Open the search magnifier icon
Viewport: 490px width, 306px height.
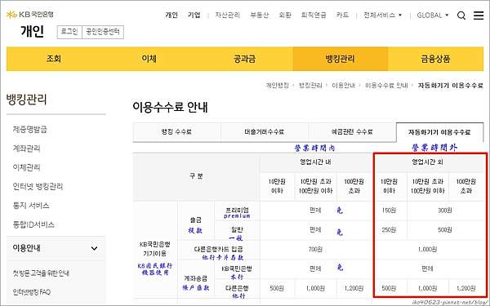461,16
